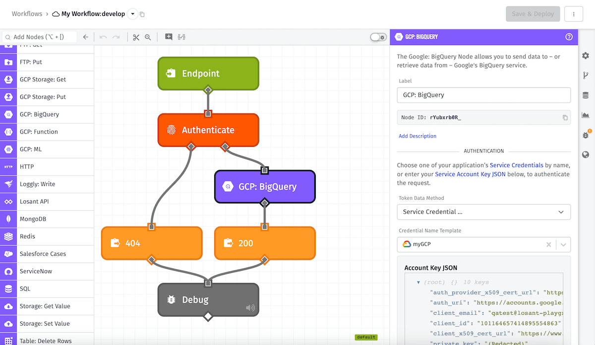595x345 pixels.
Task: Click the Add Description link
Action: pos(417,136)
